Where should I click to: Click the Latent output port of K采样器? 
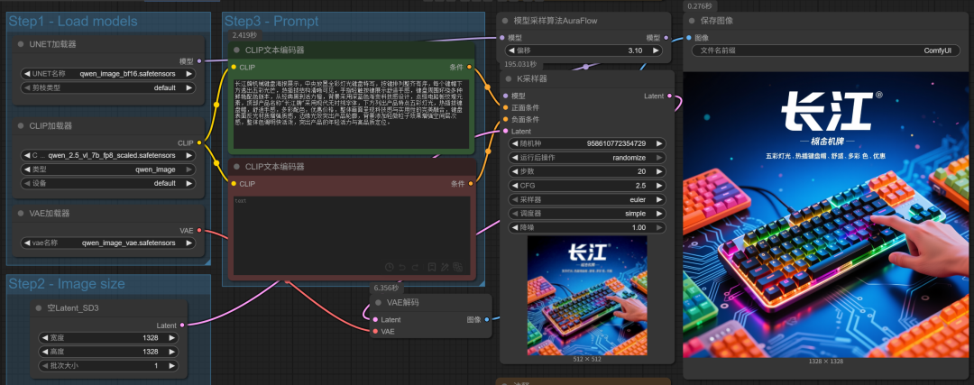[669, 96]
